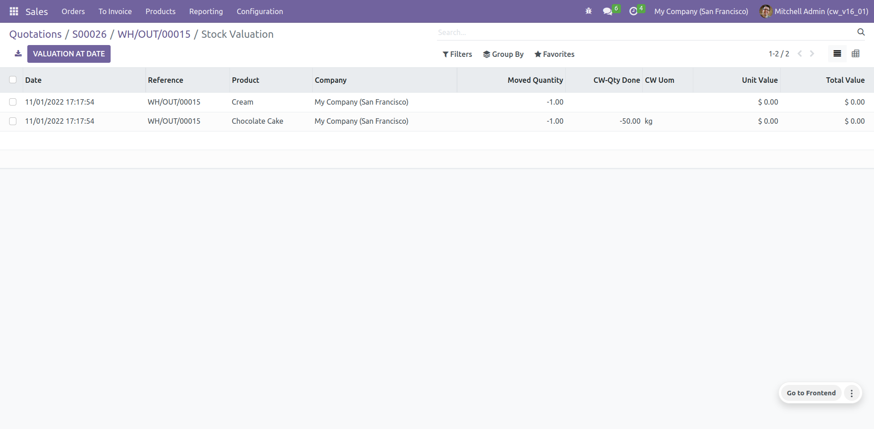Open the Filters dropdown
Screen dimensions: 874x429
pyautogui.click(x=457, y=54)
